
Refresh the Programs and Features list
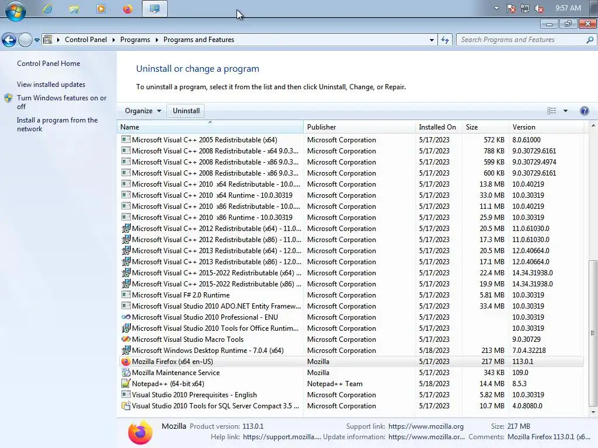pyautogui.click(x=445, y=40)
